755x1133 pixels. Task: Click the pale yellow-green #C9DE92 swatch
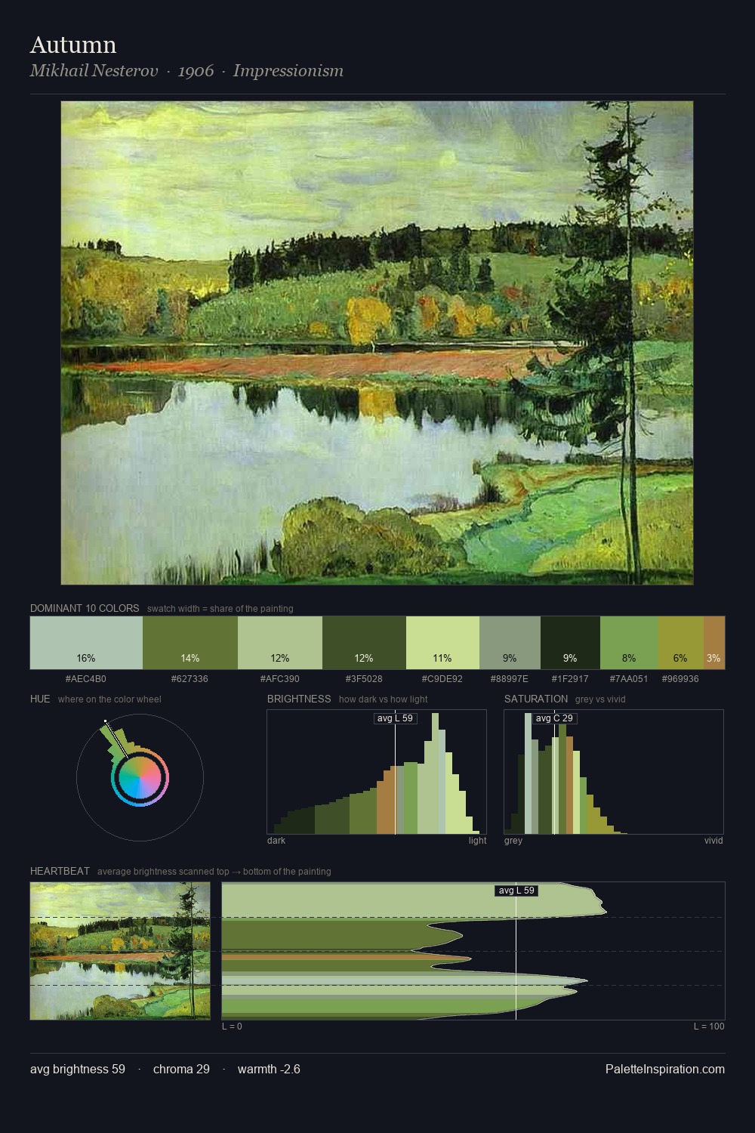click(x=442, y=643)
